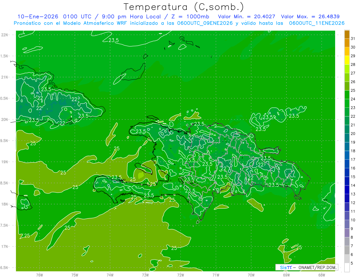Click colorbar label '18'
Viewport: 361px width, 279px height.
pyautogui.click(x=353, y=151)
